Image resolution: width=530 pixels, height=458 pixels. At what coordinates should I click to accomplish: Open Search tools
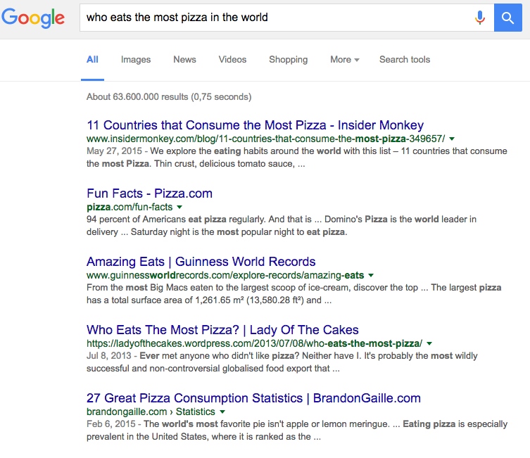[405, 59]
